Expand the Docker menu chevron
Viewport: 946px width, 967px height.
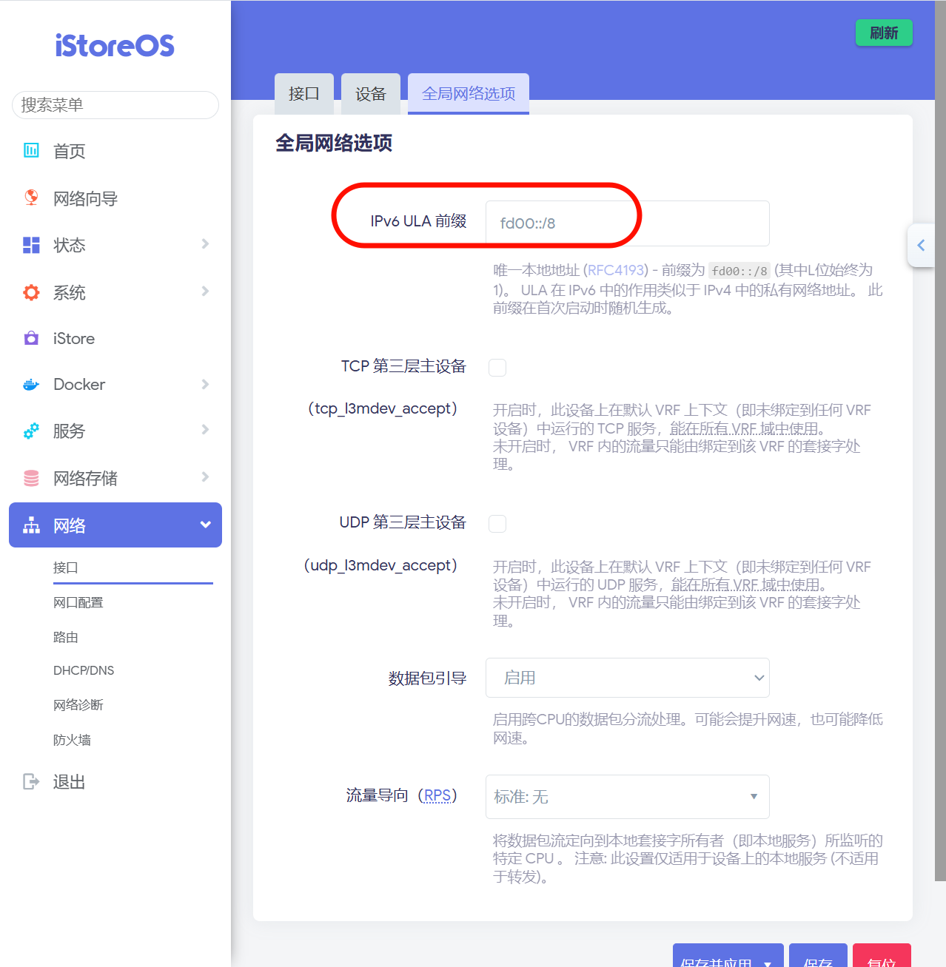point(205,384)
